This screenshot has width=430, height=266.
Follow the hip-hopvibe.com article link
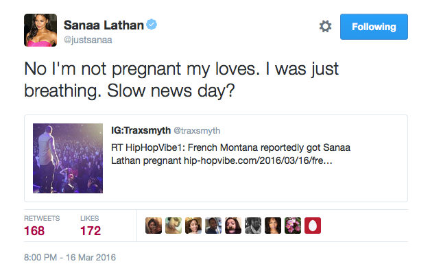pyautogui.click(x=258, y=160)
